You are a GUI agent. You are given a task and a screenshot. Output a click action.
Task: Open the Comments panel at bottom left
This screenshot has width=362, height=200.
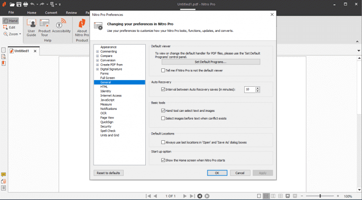[x=3, y=174]
